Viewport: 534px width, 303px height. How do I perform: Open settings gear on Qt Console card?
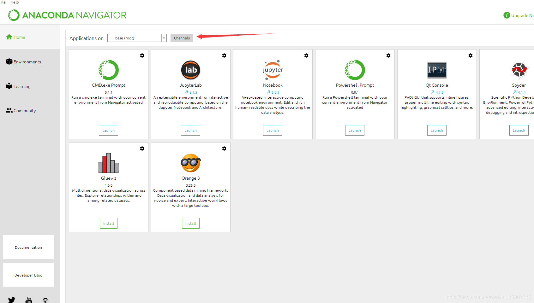coord(471,55)
